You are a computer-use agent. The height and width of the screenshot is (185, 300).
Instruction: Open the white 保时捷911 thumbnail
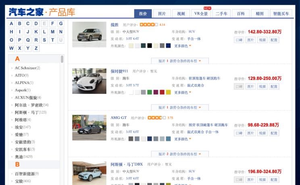coord(90,81)
